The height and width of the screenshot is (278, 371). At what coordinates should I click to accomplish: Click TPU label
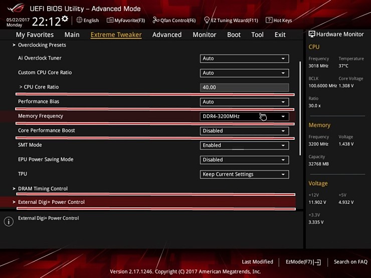click(23, 174)
